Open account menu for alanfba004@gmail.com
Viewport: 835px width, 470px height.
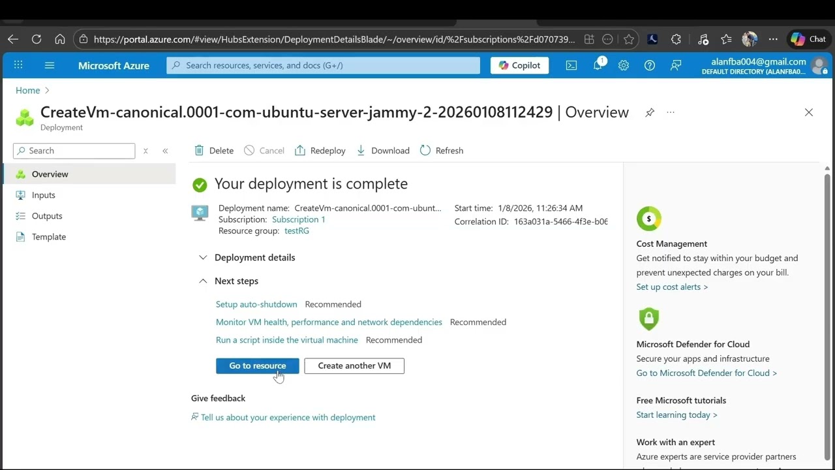765,66
